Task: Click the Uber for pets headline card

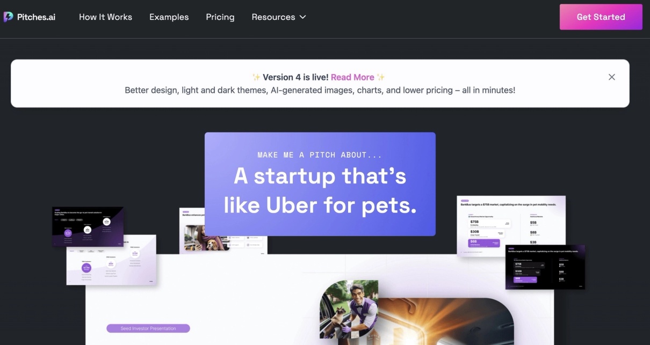Action: [320, 184]
